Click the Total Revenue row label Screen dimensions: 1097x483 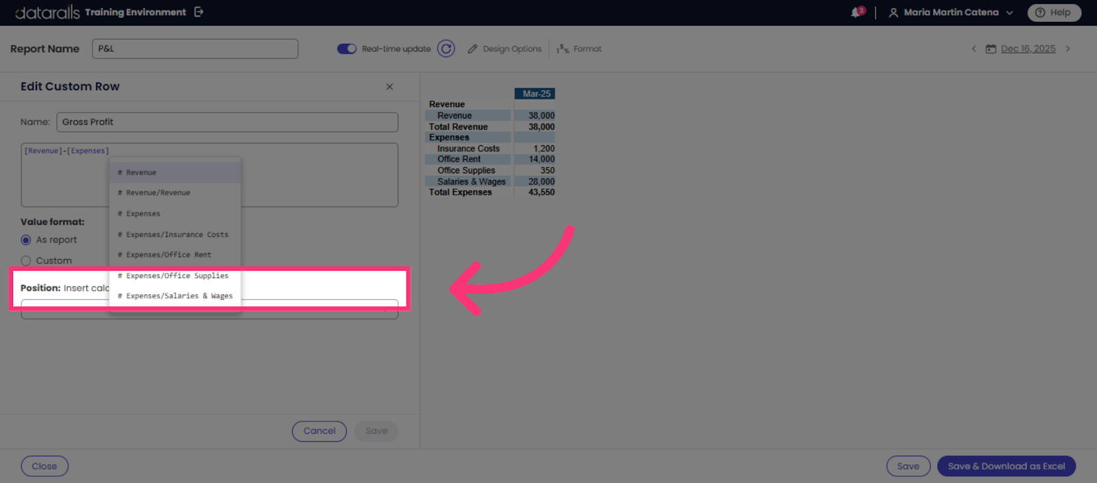(459, 127)
